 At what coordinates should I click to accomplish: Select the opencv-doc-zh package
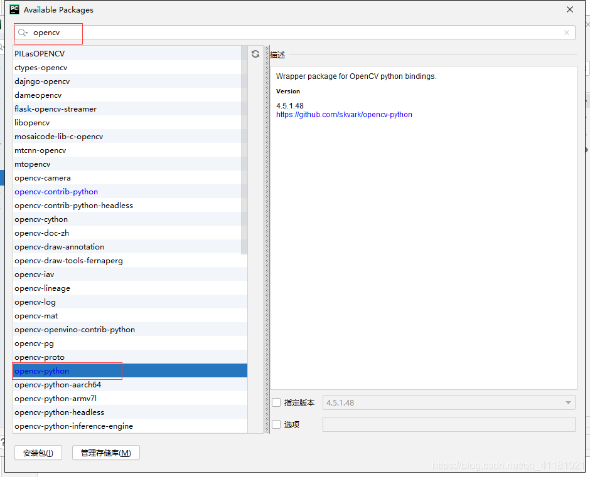pos(41,233)
